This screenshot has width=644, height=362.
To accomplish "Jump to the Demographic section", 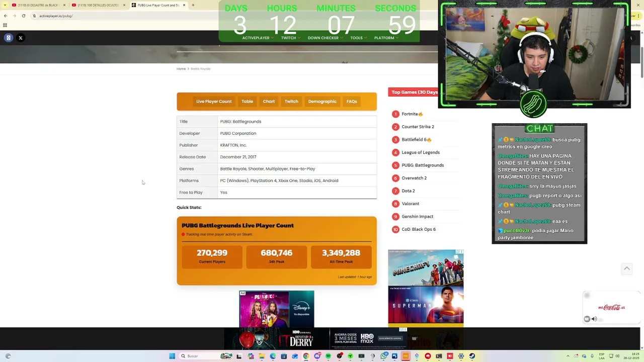I will [x=322, y=102].
